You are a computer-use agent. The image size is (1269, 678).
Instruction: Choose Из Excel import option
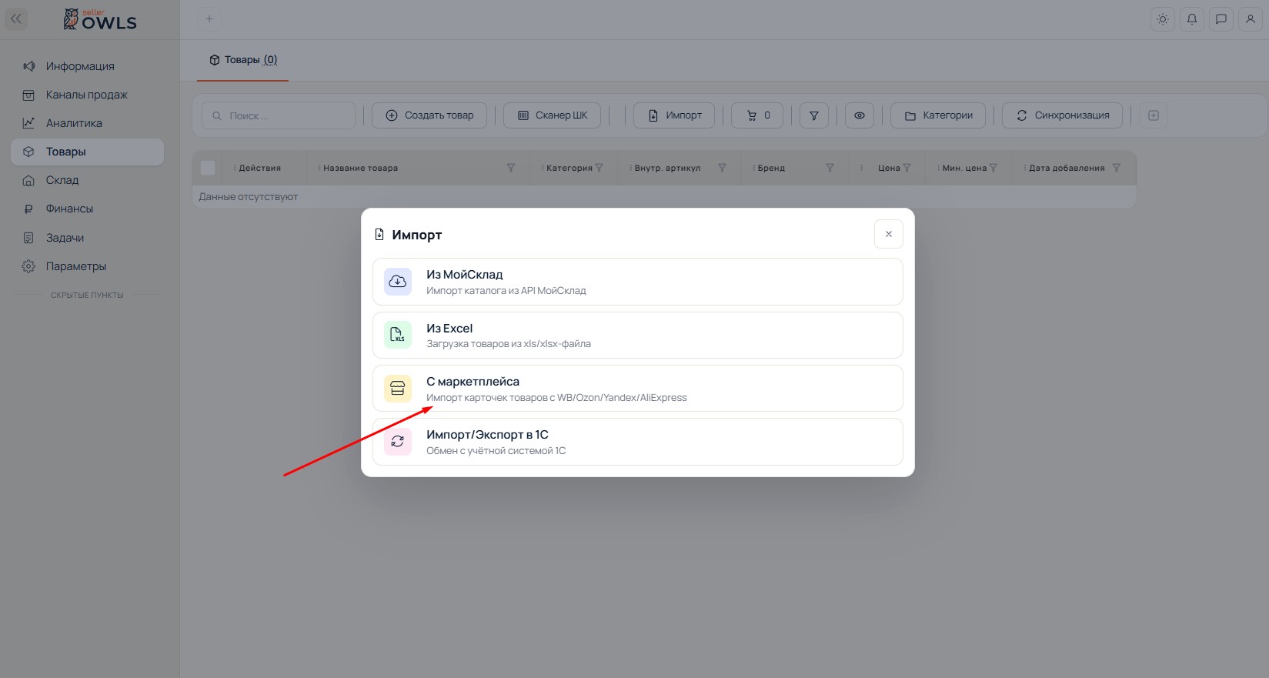tap(638, 336)
